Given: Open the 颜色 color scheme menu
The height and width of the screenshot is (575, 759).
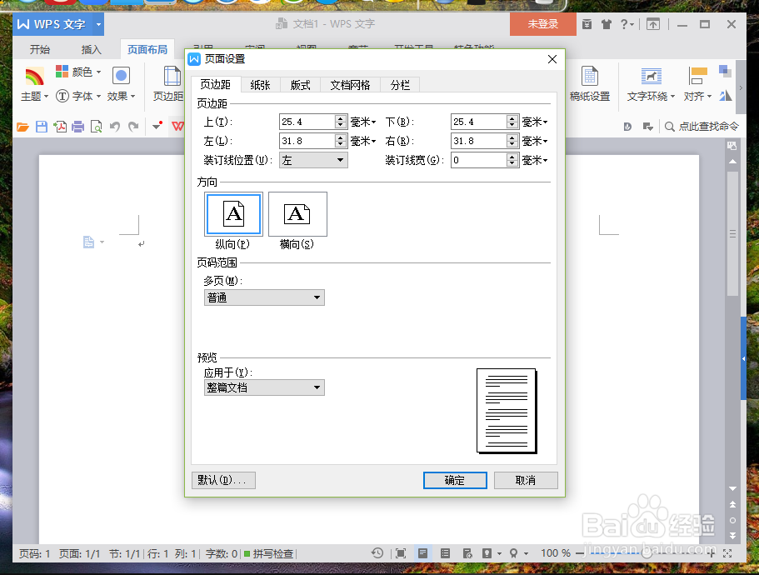Looking at the screenshot, I should click(x=78, y=72).
